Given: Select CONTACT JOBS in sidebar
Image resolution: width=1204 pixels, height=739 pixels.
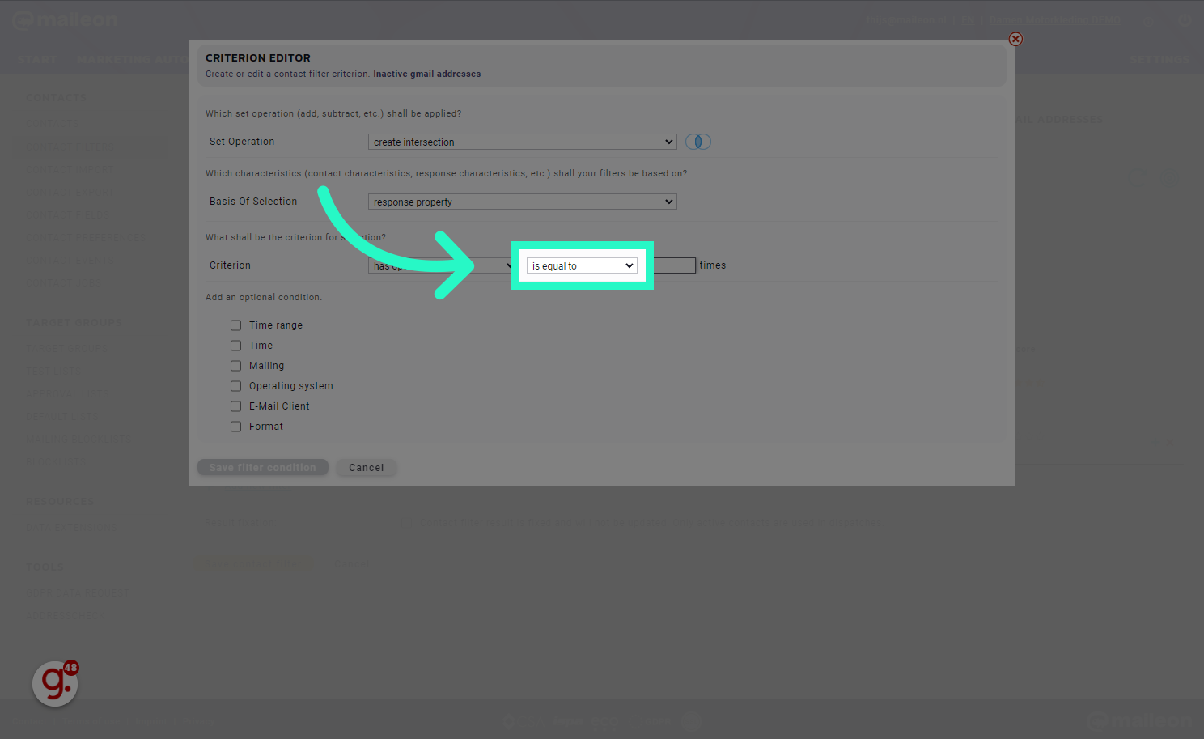Looking at the screenshot, I should (64, 283).
